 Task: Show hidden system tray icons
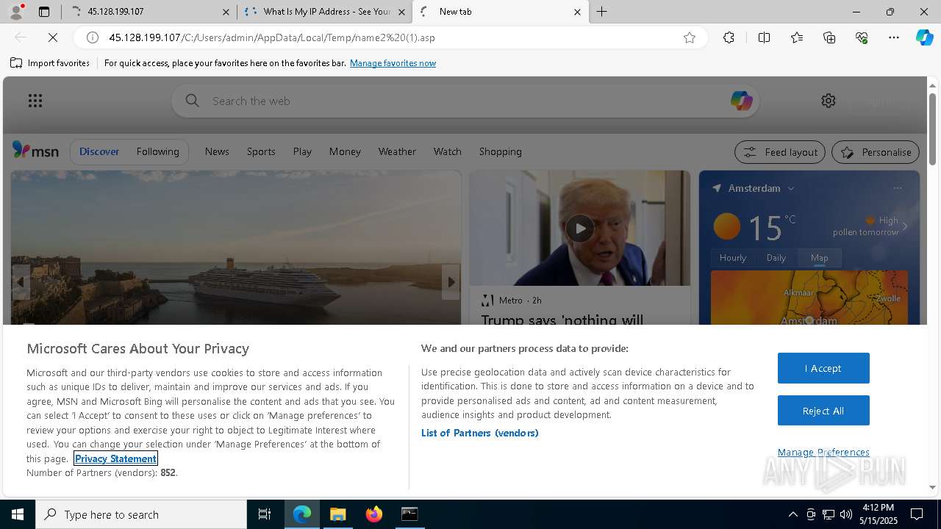[x=792, y=514]
